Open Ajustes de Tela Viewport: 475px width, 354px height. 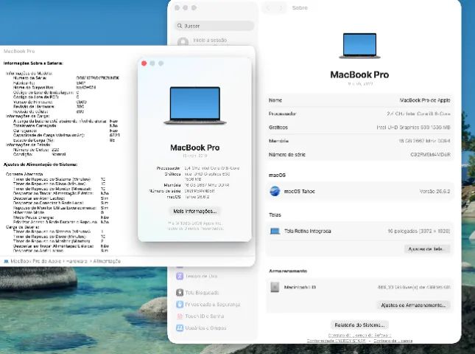coord(427,249)
